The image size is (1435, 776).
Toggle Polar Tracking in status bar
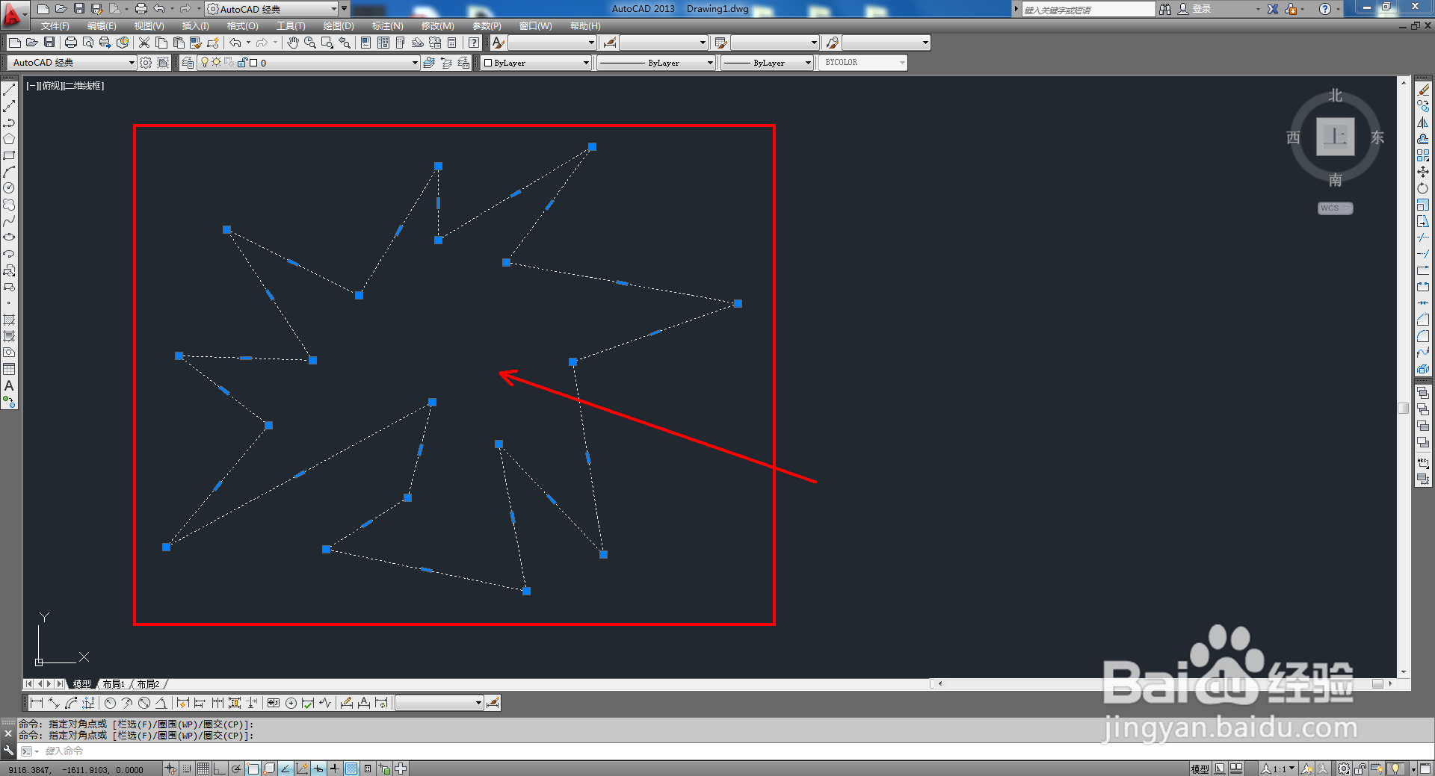[236, 769]
